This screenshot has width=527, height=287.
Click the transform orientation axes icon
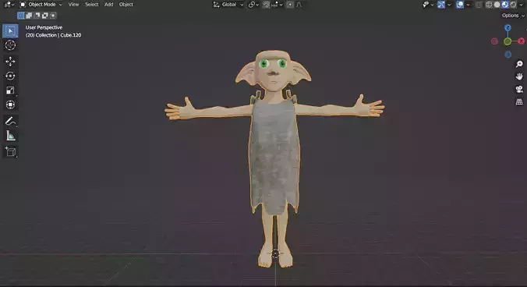pos(216,5)
